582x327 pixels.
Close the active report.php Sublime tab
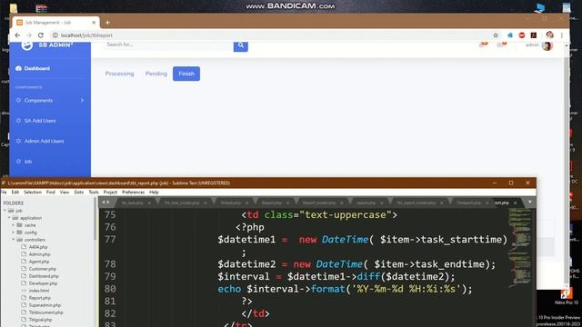(x=515, y=203)
